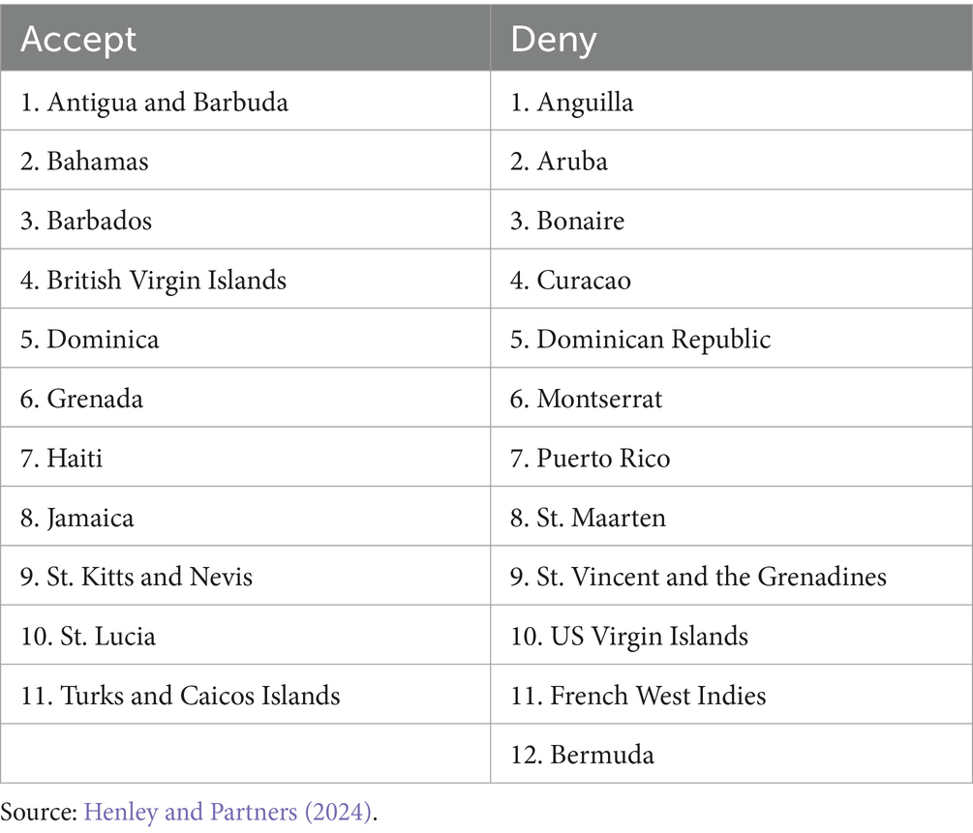Select the Haiti entry
The width and height of the screenshot is (973, 833).
click(245, 457)
